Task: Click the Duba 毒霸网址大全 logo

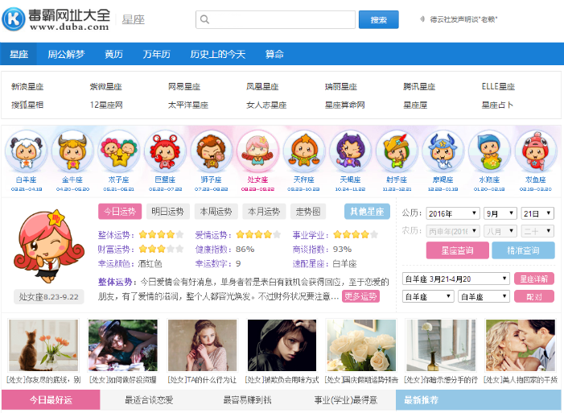Action: pyautogui.click(x=56, y=19)
